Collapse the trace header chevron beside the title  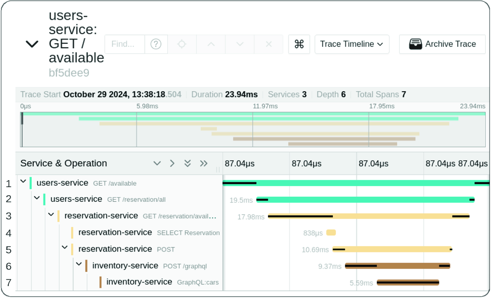(32, 44)
